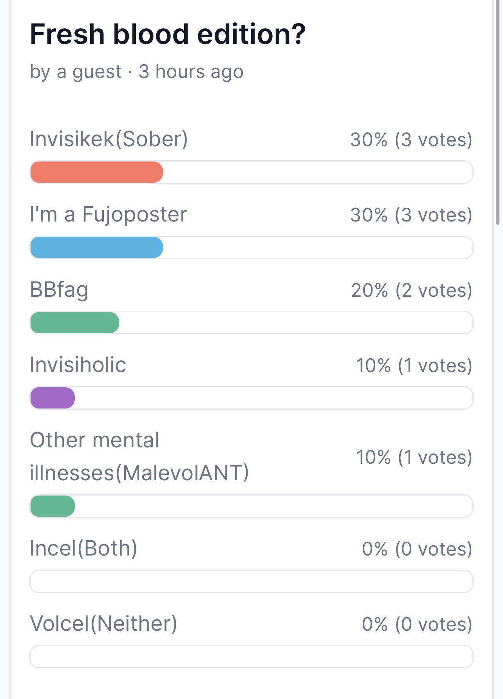Click the green 20% result bar
The width and height of the screenshot is (503, 699).
[74, 323]
